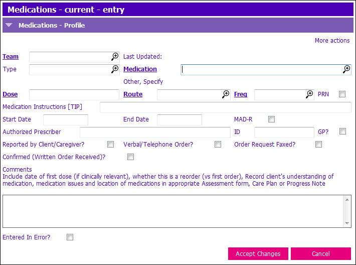
Task: Check Confirmed (Written Order Received)? box
Action: click(130, 157)
